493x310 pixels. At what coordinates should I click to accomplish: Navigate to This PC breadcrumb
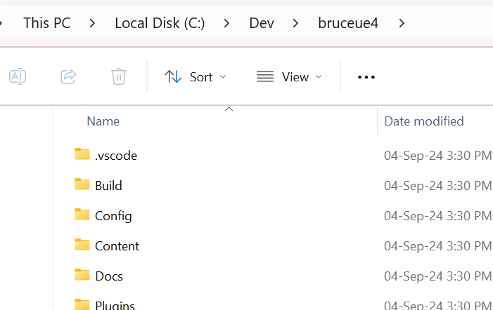tap(46, 23)
